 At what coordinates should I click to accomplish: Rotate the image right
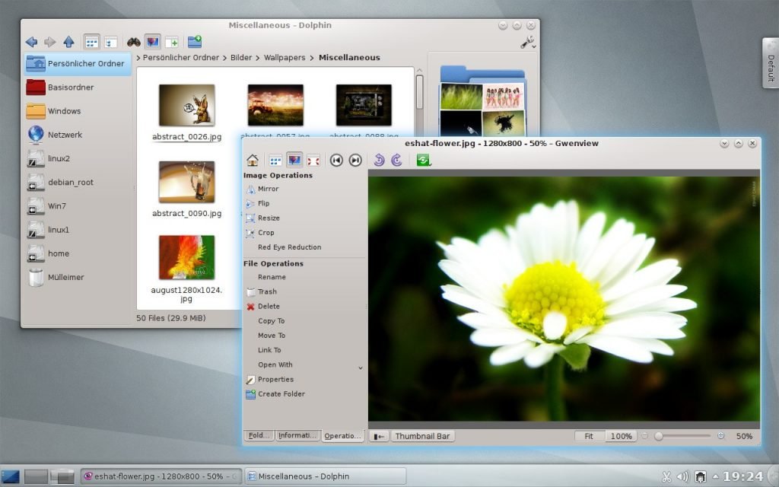coord(396,161)
